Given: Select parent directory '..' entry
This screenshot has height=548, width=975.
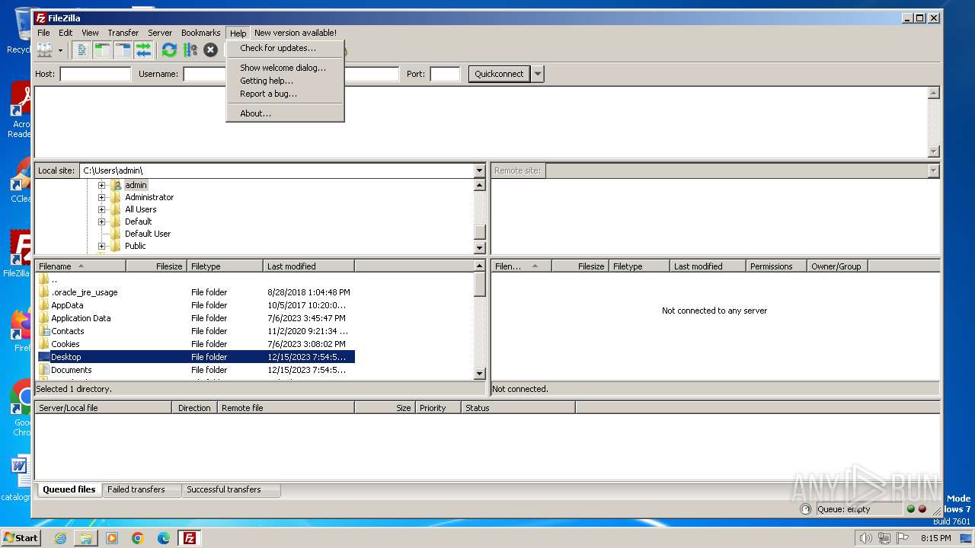Looking at the screenshot, I should pos(196,279).
